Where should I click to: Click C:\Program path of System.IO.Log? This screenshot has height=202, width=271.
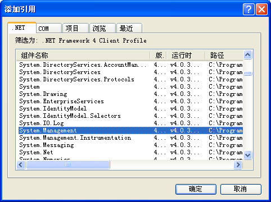(x=225, y=123)
